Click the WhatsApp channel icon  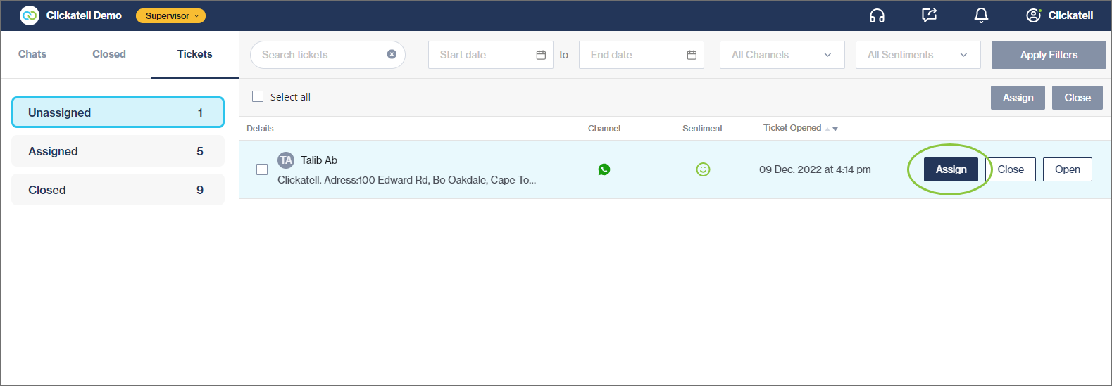(x=604, y=169)
